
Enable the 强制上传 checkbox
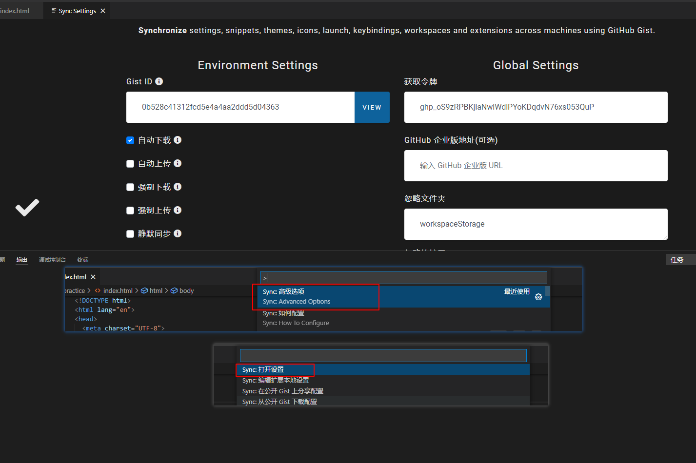tap(130, 211)
